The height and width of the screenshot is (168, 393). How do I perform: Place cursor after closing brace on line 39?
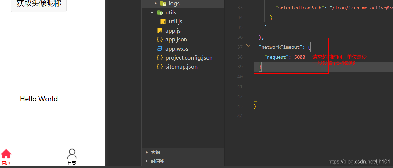[x=262, y=67]
